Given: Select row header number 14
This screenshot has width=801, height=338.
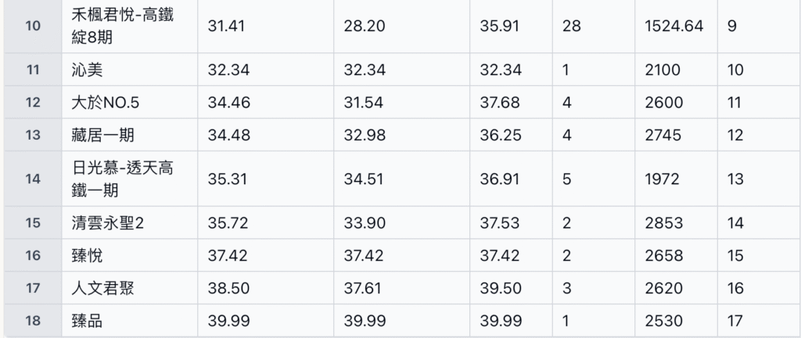Looking at the screenshot, I should click(x=33, y=179).
